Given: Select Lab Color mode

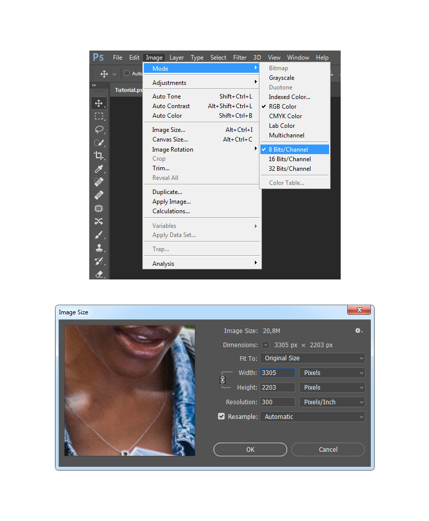Looking at the screenshot, I should 295,126.
